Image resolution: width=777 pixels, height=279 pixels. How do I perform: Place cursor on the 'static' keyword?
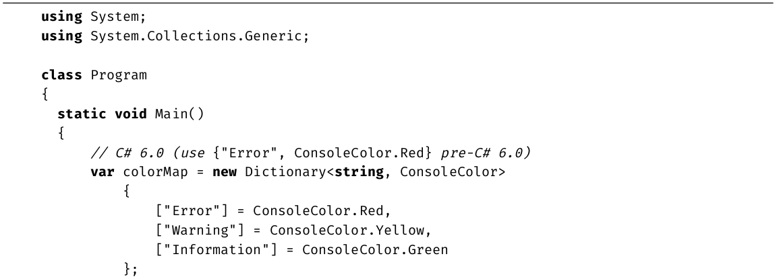[82, 113]
